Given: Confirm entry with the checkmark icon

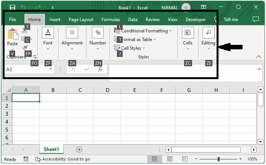Looking at the screenshot, I should [87, 69].
